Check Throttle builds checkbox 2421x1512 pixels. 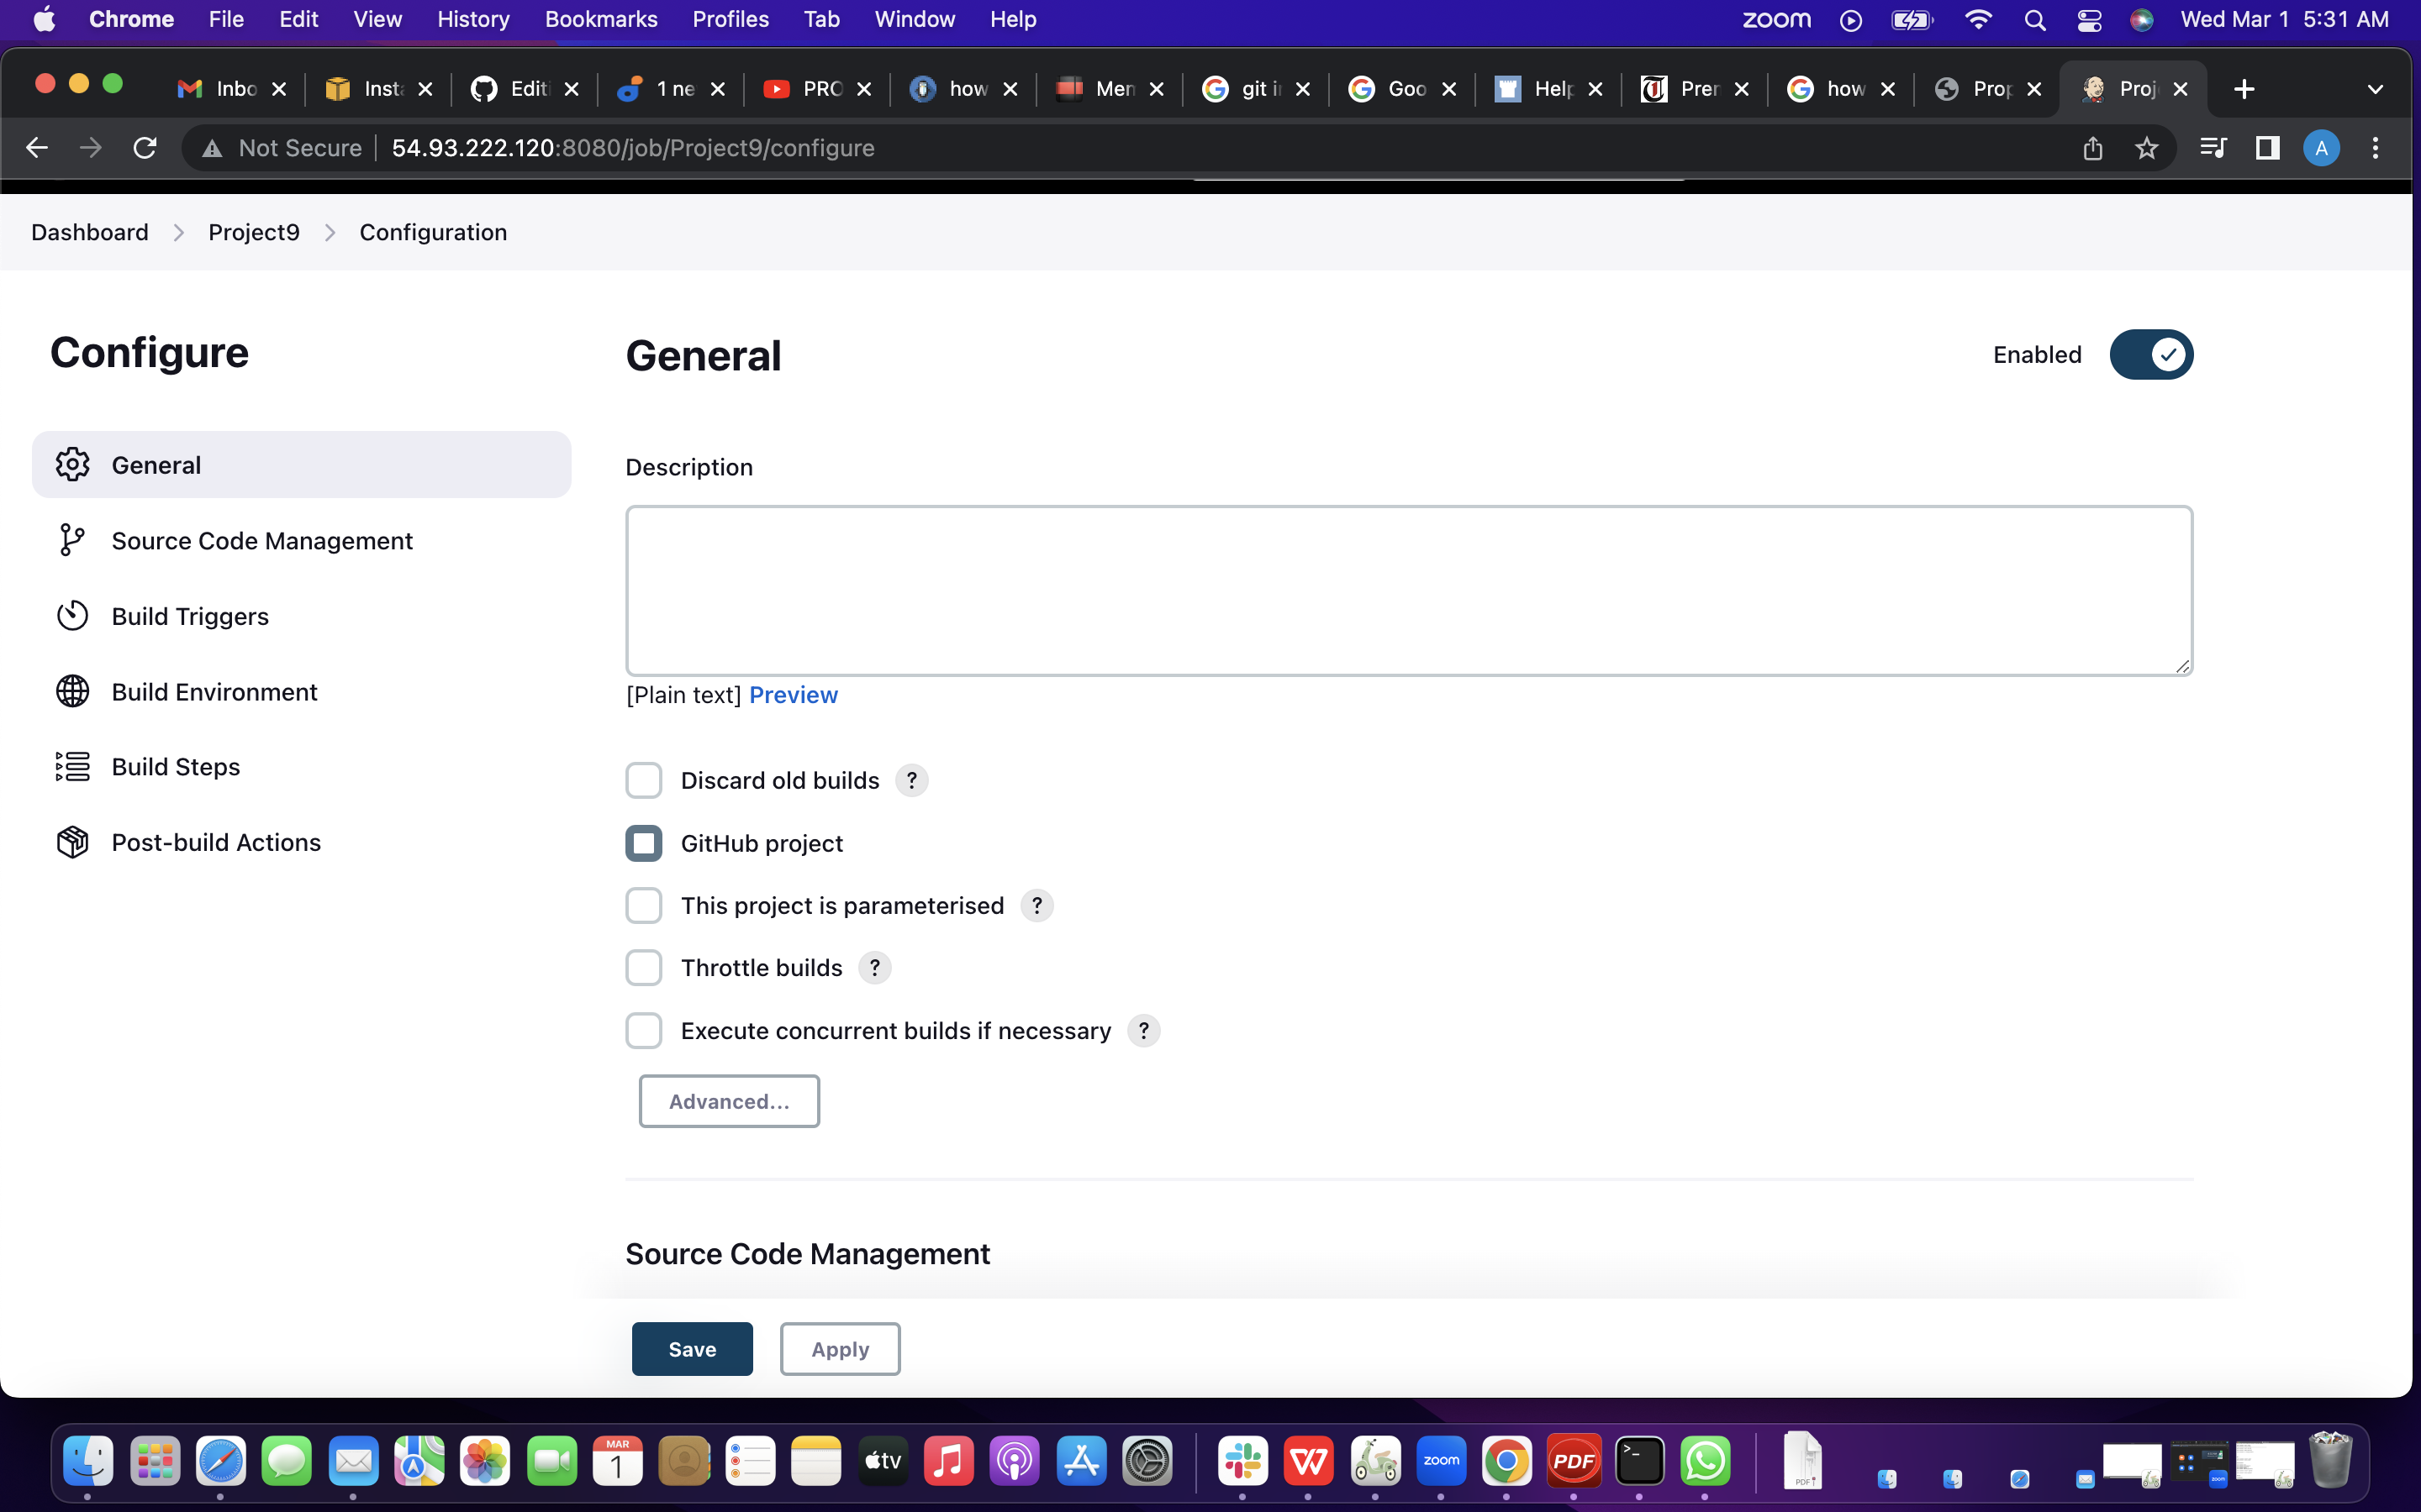(x=644, y=968)
